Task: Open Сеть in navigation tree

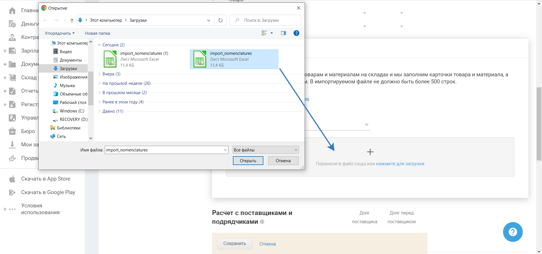Action: click(x=58, y=136)
